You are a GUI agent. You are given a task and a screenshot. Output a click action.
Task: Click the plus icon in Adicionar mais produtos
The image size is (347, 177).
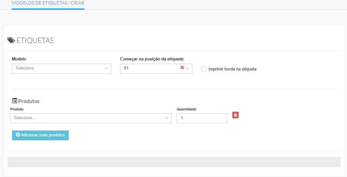coord(18,135)
